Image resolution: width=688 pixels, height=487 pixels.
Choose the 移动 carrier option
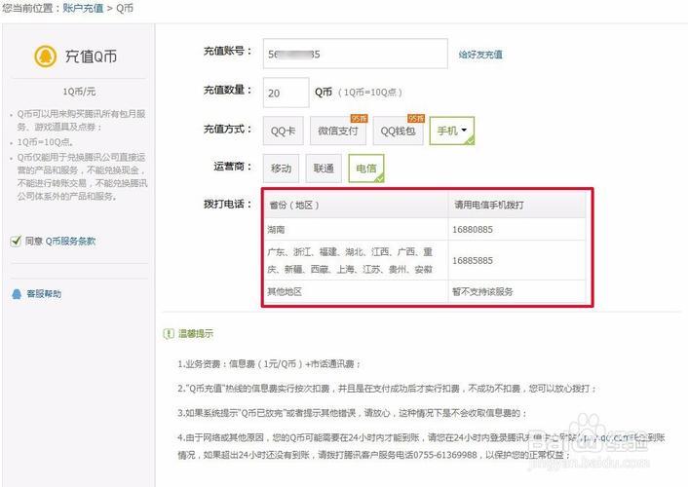click(x=281, y=169)
